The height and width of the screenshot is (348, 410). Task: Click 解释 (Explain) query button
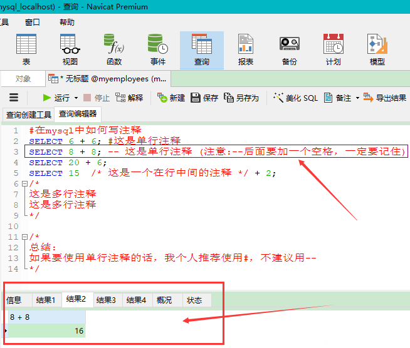[x=129, y=98]
